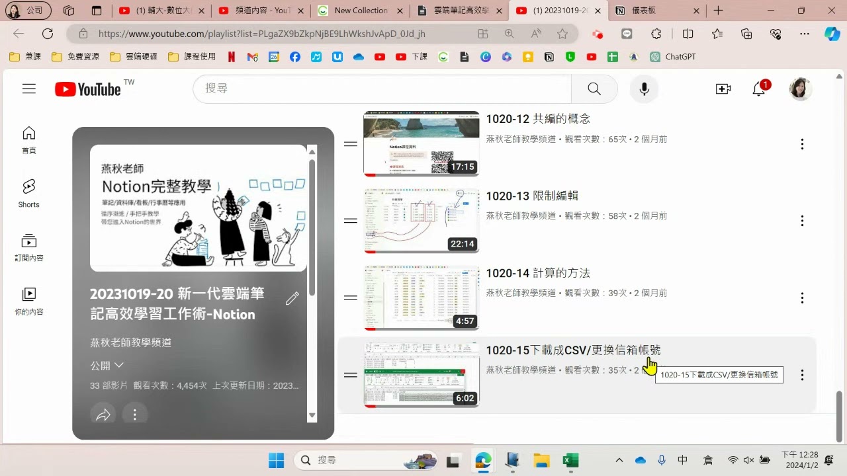This screenshot has width=847, height=476.
Task: Open Shorts from the sidebar
Action: pos(29,194)
